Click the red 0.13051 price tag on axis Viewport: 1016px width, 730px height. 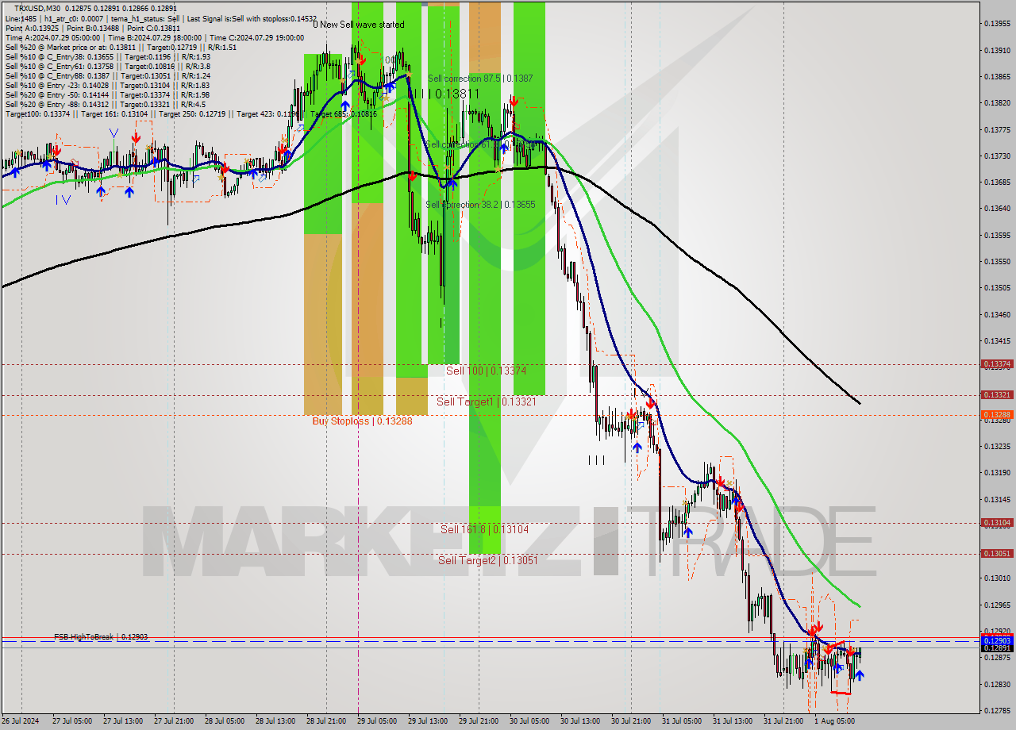997,553
